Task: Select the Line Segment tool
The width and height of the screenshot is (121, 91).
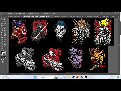Action: (x=5, y=26)
